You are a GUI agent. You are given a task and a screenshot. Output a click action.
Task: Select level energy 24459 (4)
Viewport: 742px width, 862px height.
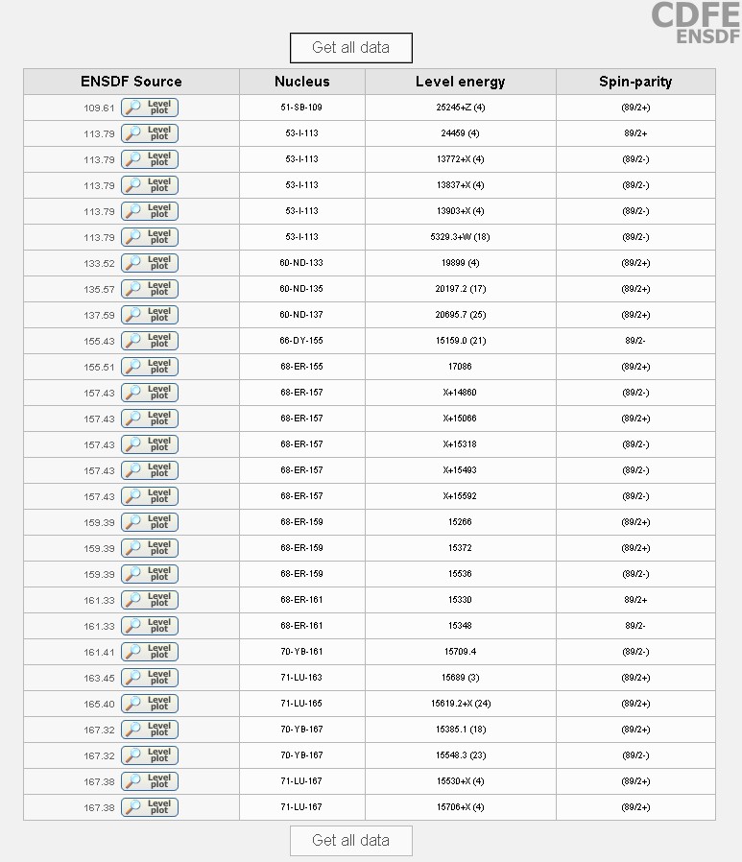tap(460, 133)
